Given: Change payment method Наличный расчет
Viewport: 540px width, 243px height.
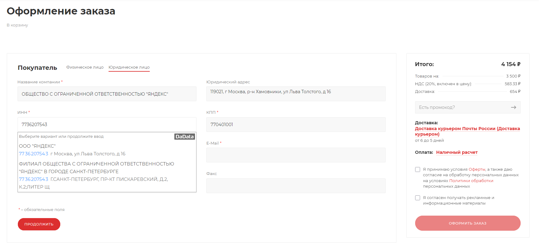Looking at the screenshot, I should pos(457,153).
